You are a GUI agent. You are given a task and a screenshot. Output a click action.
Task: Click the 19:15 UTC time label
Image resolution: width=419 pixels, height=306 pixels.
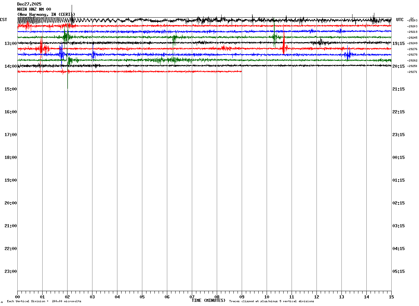click(399, 44)
